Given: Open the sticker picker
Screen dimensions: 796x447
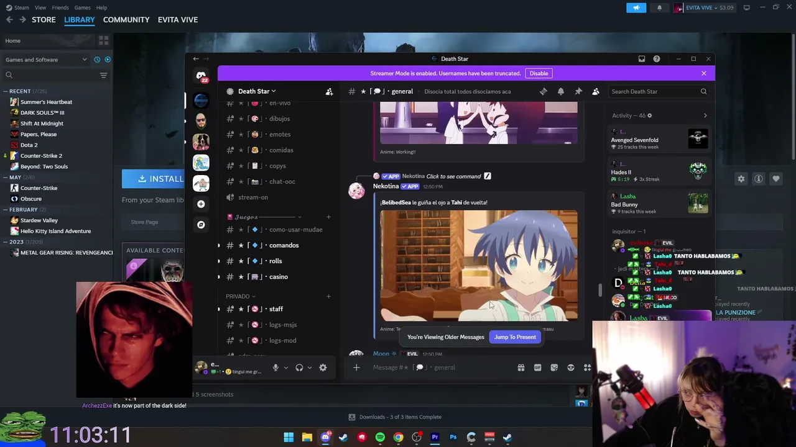Looking at the screenshot, I should (x=554, y=368).
